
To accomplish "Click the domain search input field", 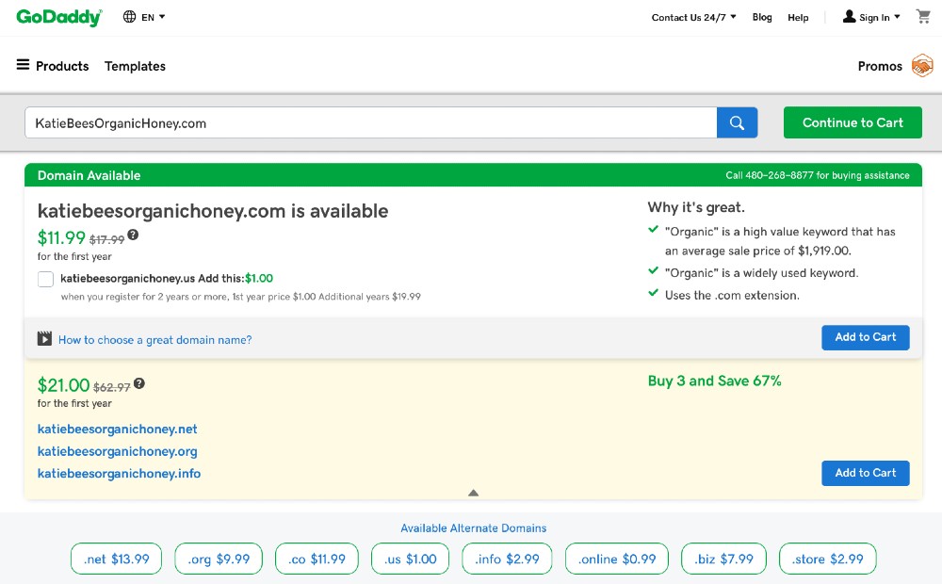I will click(x=370, y=122).
